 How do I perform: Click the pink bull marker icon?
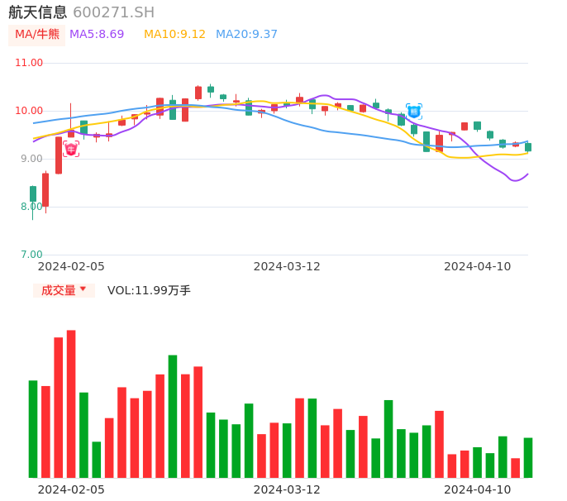[71, 149]
